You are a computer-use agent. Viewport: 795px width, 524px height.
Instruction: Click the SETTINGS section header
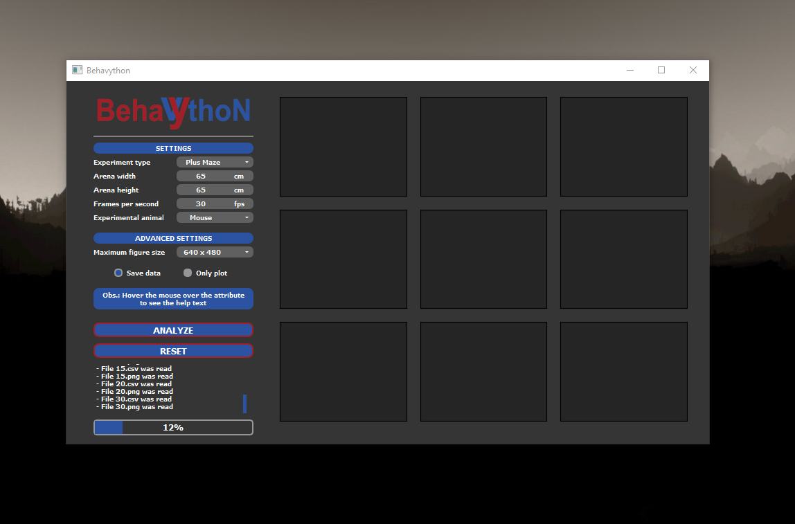(x=173, y=148)
